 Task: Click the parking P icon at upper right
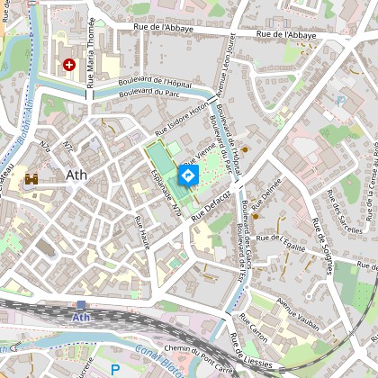tap(341, 101)
